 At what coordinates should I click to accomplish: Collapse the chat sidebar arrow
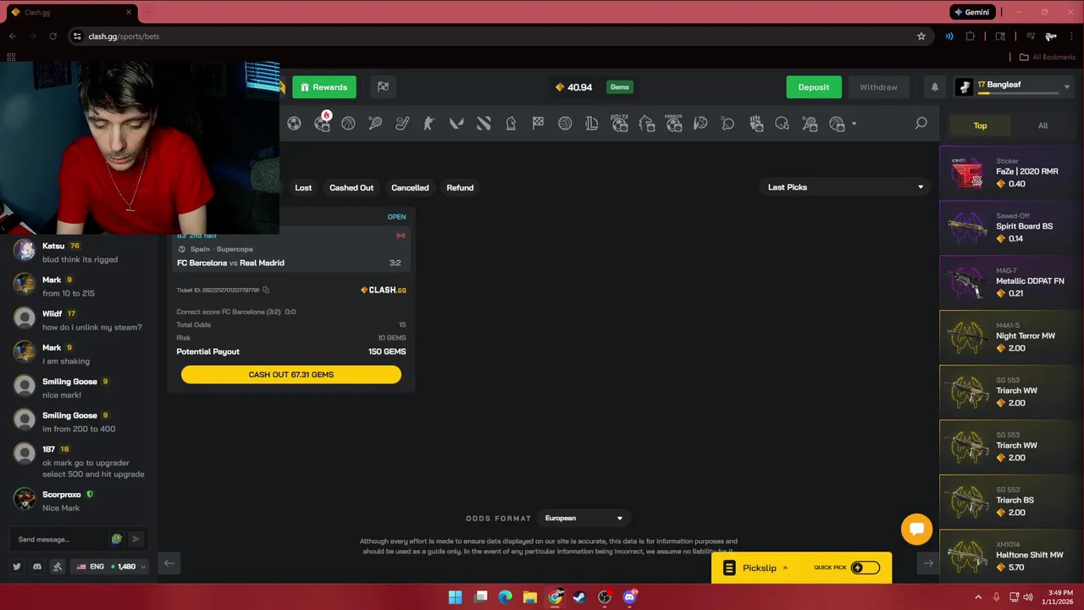tap(169, 563)
